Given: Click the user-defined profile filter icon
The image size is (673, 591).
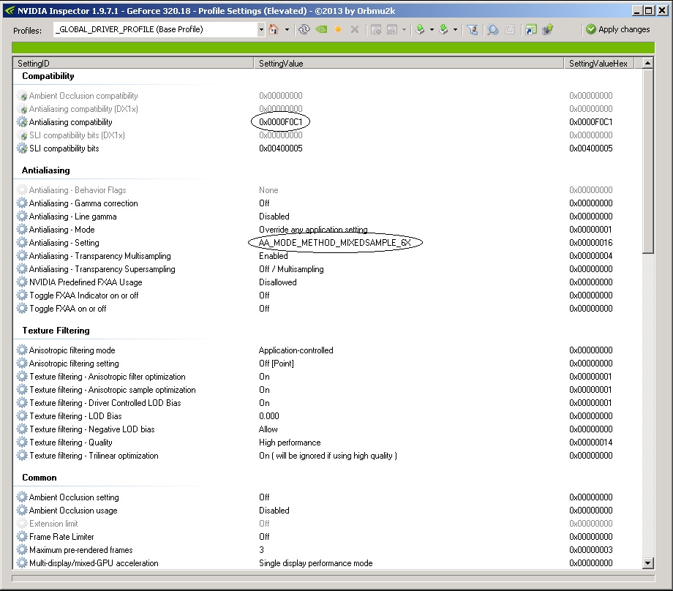Looking at the screenshot, I should point(473,29).
